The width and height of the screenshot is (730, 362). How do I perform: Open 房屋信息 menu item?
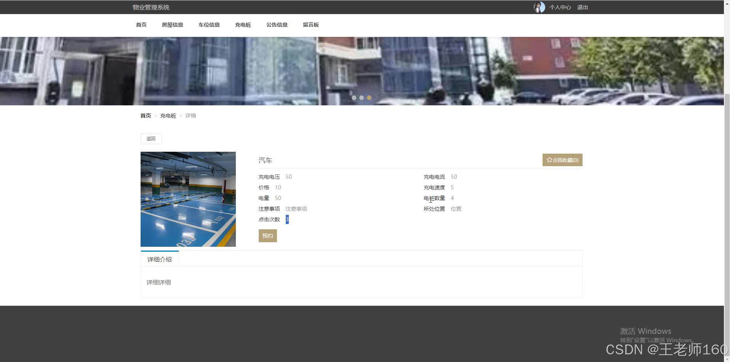(172, 25)
